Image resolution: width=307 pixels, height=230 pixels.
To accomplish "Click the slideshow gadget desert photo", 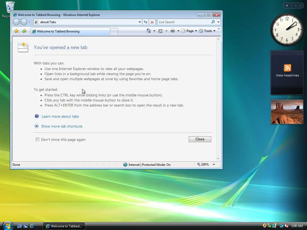I will click(x=287, y=112).
